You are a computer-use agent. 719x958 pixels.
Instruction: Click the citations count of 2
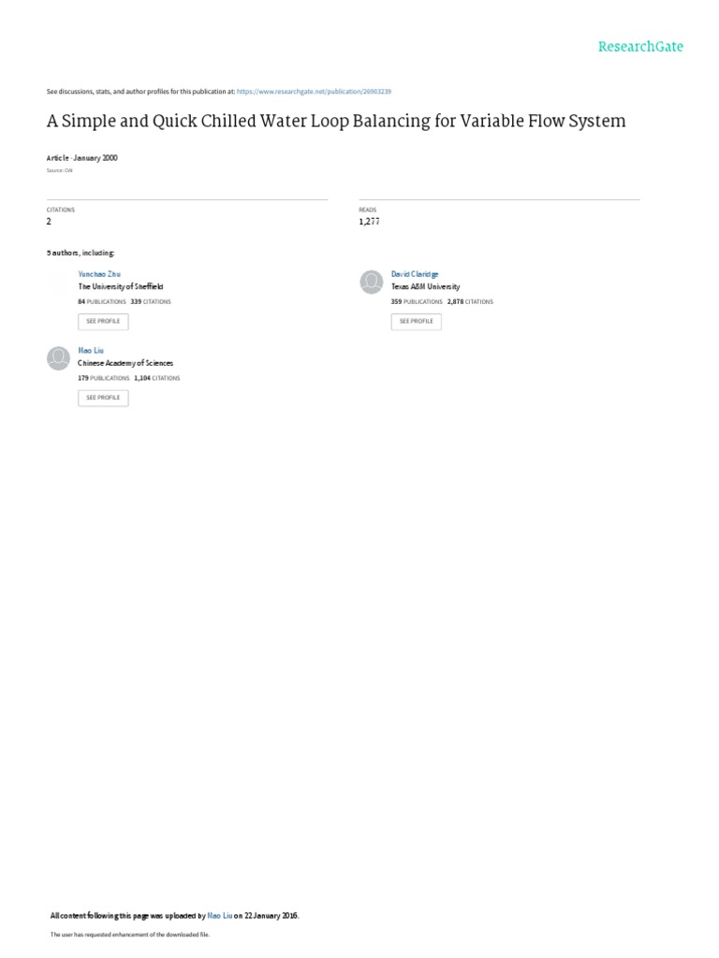(x=49, y=221)
